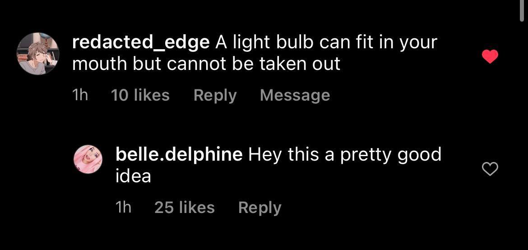The height and width of the screenshot is (250, 528).
Task: Message redacted_edge from the comment
Action: tap(295, 95)
